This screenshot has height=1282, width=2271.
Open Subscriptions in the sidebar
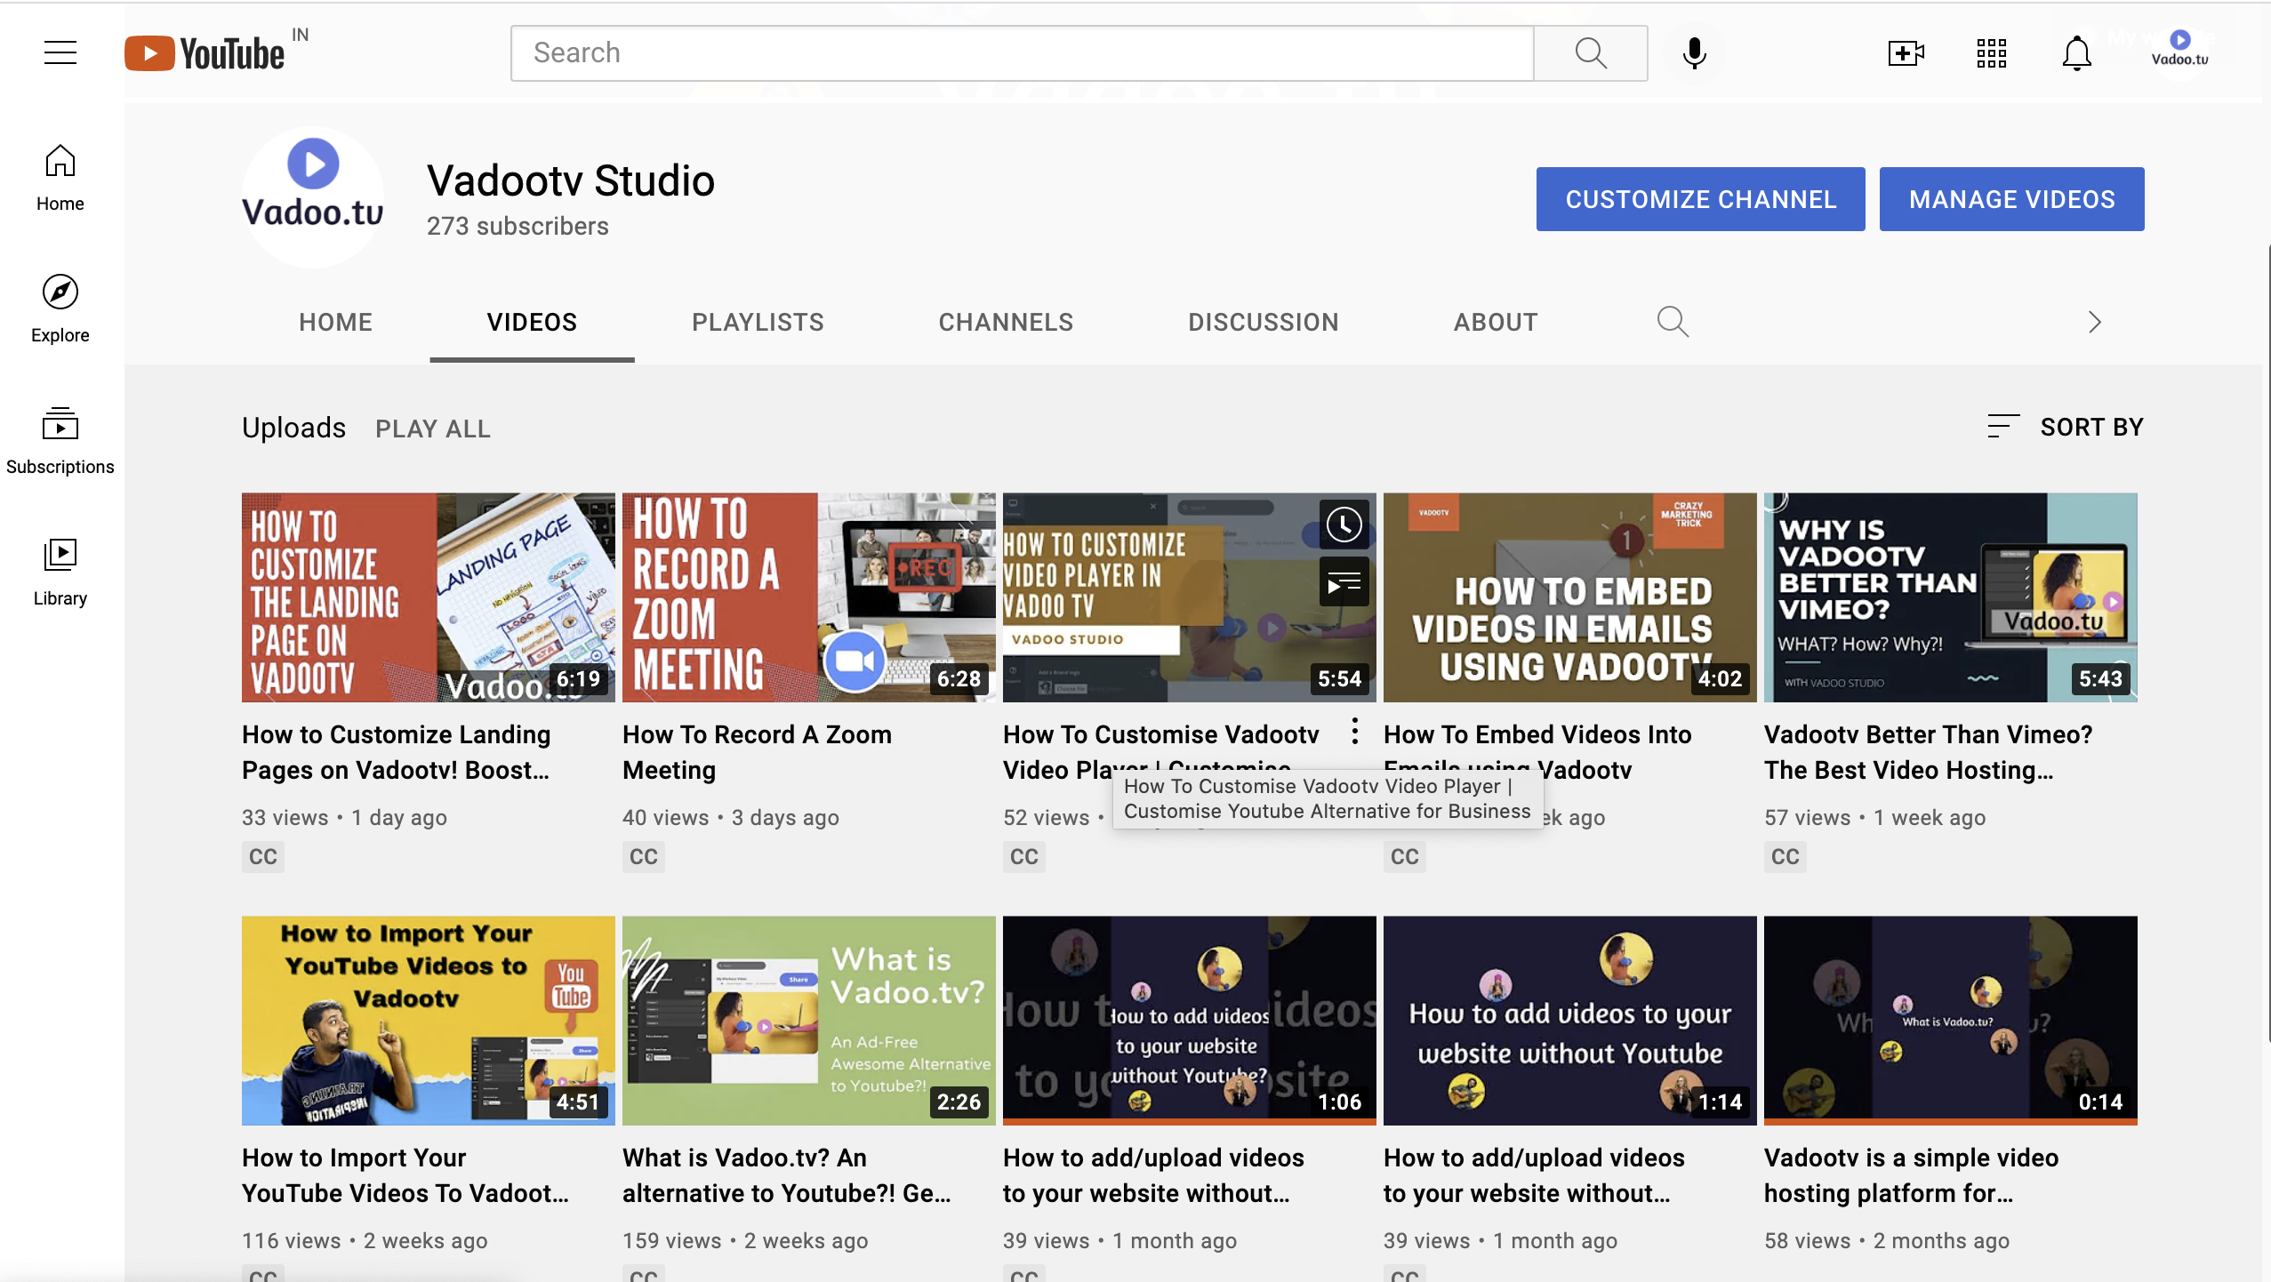60,441
